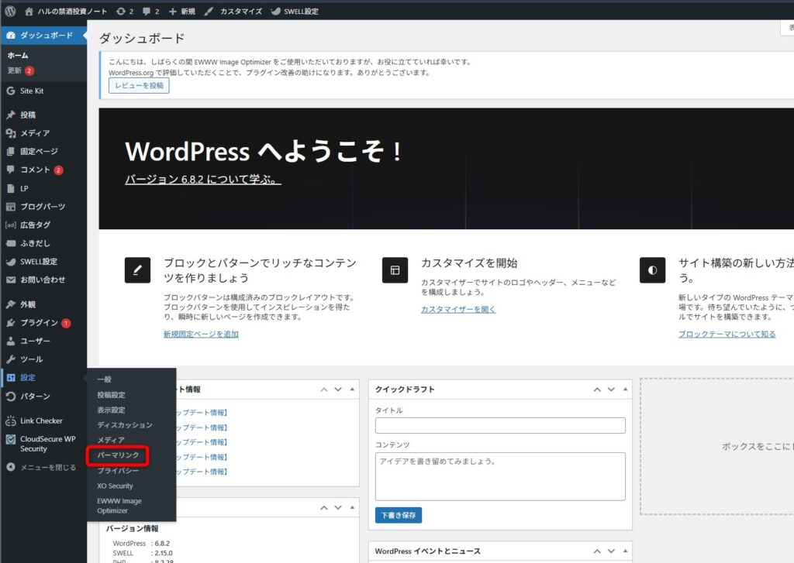
Task: Click the updates icon showing 2
Action: click(x=120, y=11)
